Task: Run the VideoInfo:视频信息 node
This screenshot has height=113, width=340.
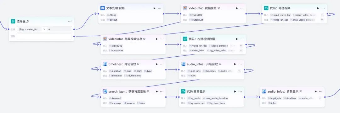Action: pyautogui.click(x=237, y=8)
